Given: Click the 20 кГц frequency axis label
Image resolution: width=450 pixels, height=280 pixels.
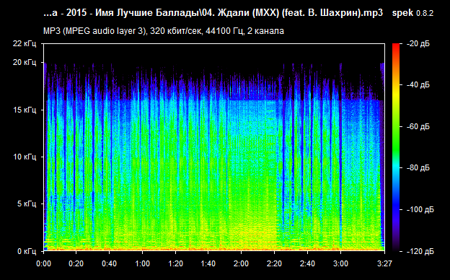Looking at the screenshot, I should 25,62.
